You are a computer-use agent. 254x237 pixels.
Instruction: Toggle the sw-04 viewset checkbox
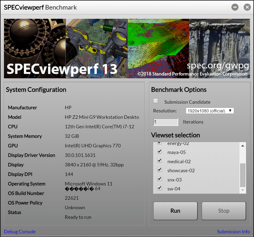[160, 188]
